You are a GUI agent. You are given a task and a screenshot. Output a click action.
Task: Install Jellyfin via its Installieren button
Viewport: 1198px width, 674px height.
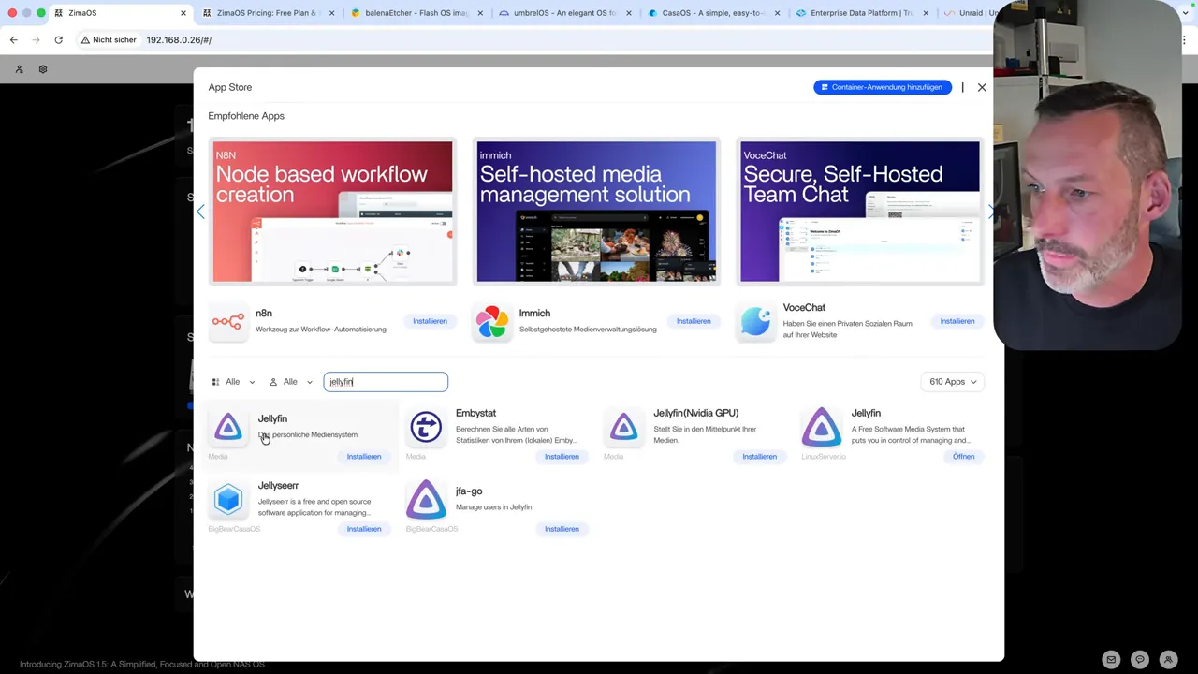363,457
